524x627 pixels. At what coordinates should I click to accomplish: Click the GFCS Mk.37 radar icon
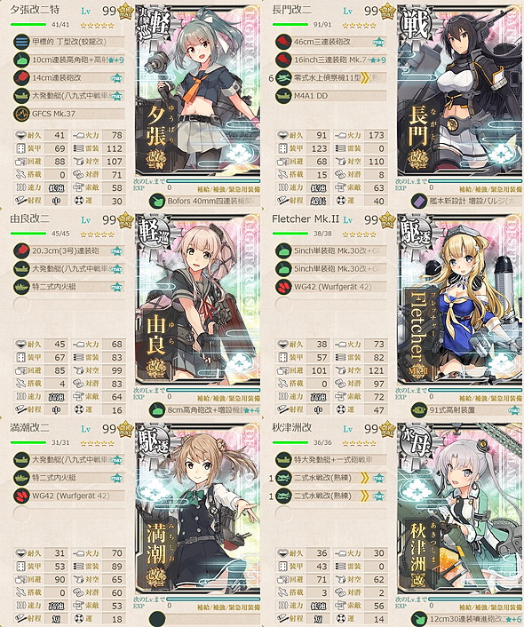[x=20, y=114]
